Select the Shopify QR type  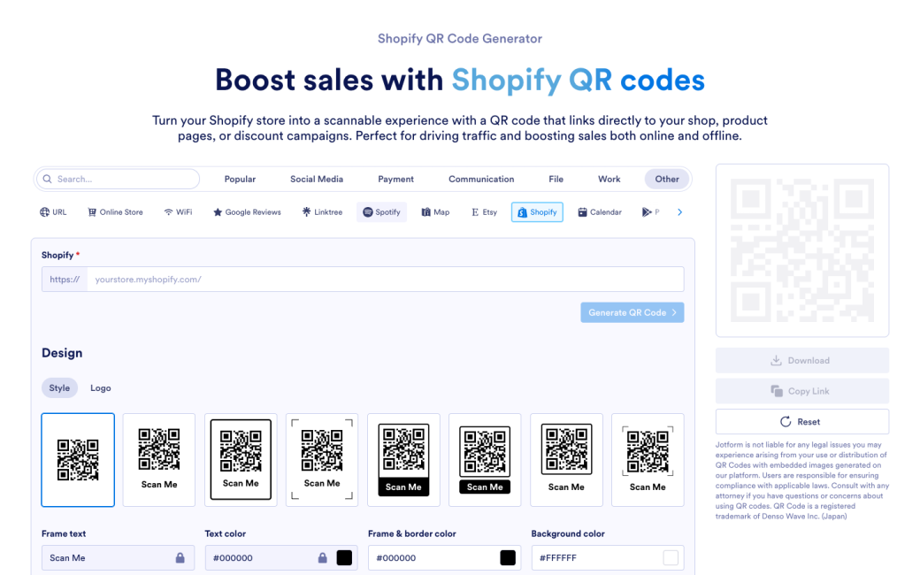coord(537,211)
